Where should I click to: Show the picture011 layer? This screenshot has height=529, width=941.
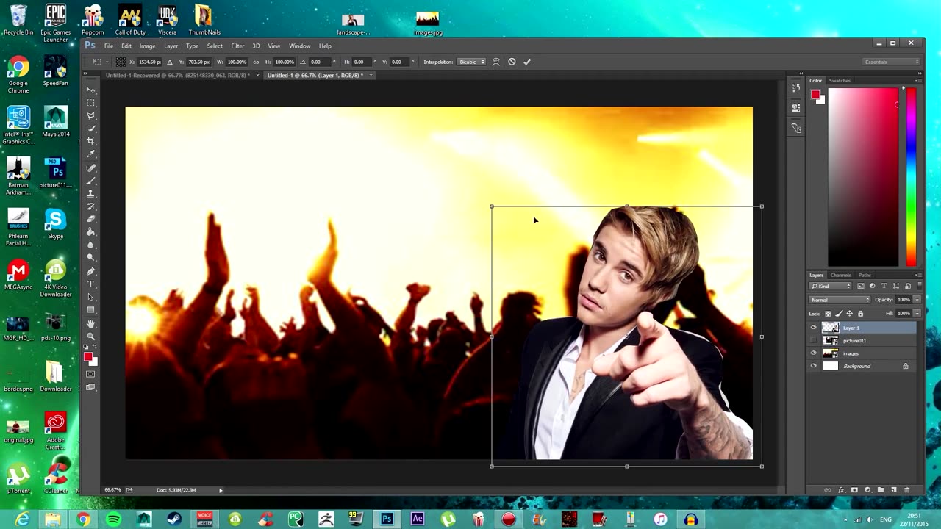click(813, 340)
